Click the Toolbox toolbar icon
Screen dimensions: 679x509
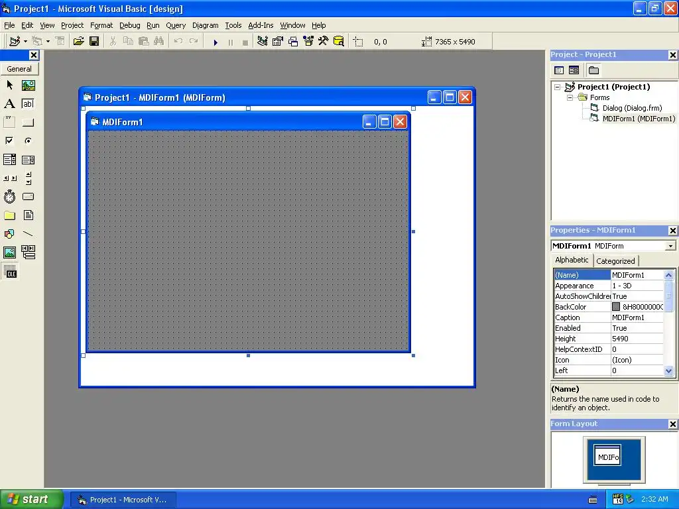point(323,41)
